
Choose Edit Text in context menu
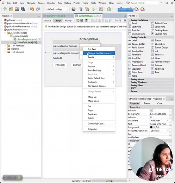pyautogui.click(x=99, y=49)
